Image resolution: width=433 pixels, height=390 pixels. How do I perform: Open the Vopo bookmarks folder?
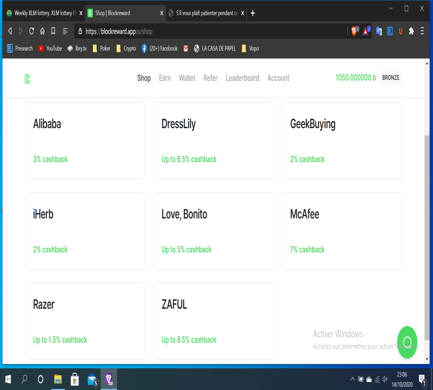250,48
